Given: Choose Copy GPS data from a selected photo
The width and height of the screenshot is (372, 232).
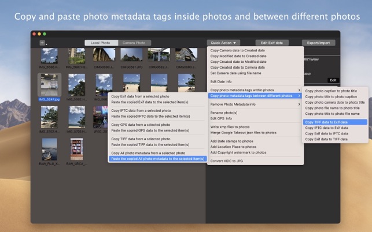Looking at the screenshot, I should tap(158, 125).
